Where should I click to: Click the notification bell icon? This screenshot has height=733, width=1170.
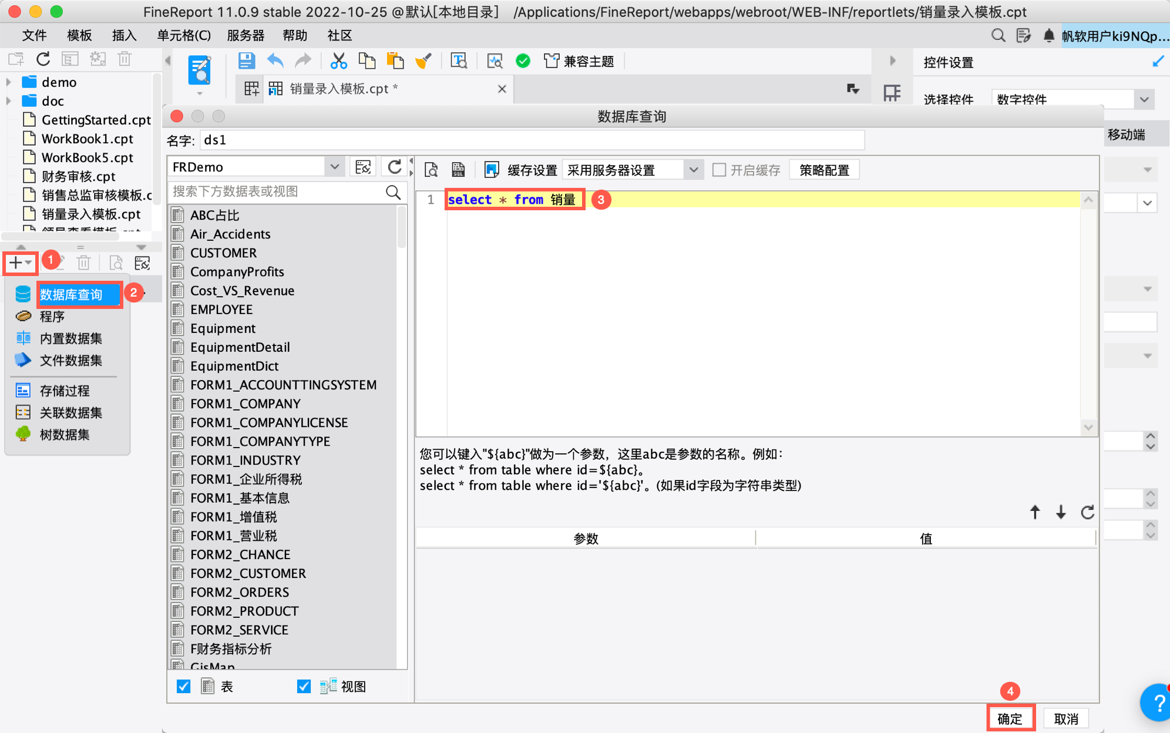1048,36
